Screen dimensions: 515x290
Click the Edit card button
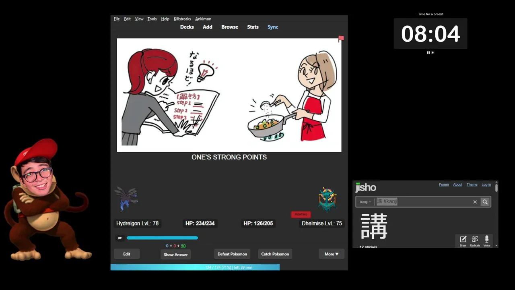click(127, 254)
